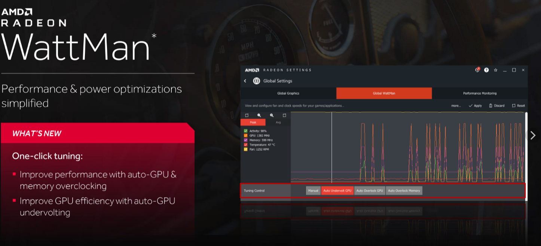Click the RADEON SETTINGS title text
The width and height of the screenshot is (541, 246).
click(287, 70)
